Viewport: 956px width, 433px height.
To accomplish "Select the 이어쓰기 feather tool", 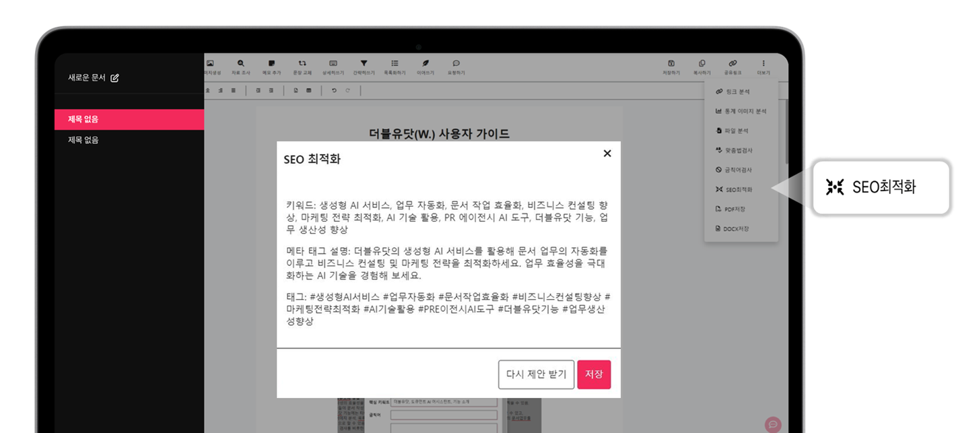I will pyautogui.click(x=425, y=67).
